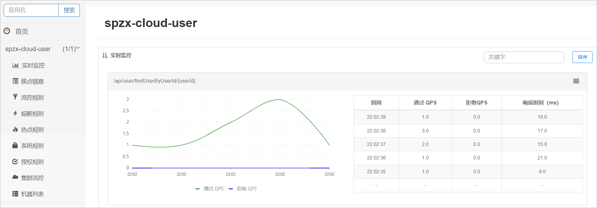The height and width of the screenshot is (208, 597).
Task: Click the dashboard icon beside 首页
Action: coord(7,31)
